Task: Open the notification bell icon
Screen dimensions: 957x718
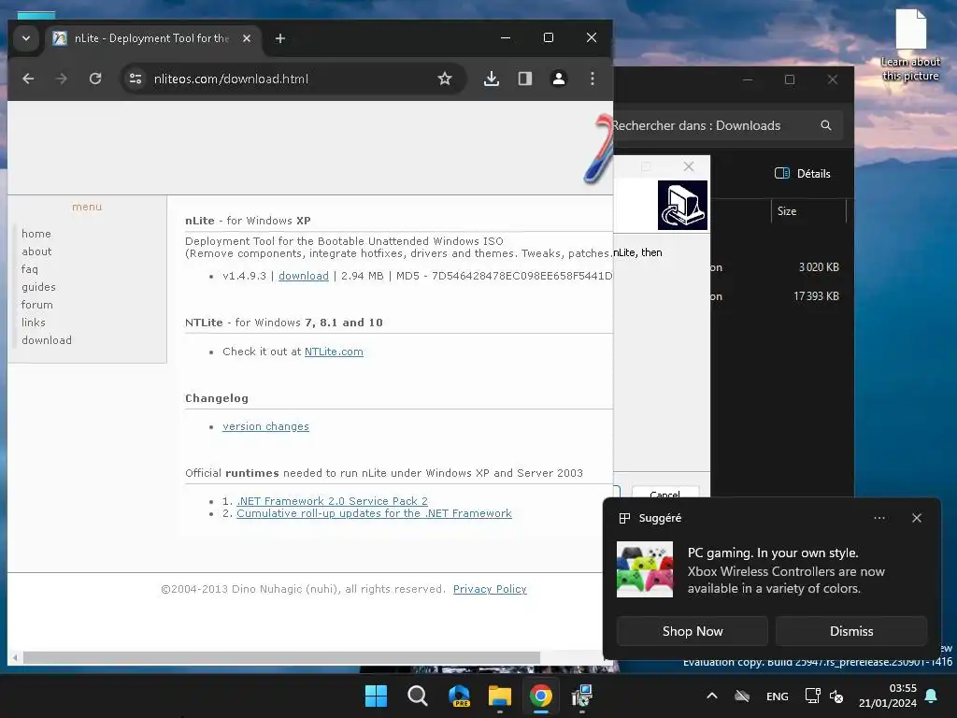Action: point(932,696)
